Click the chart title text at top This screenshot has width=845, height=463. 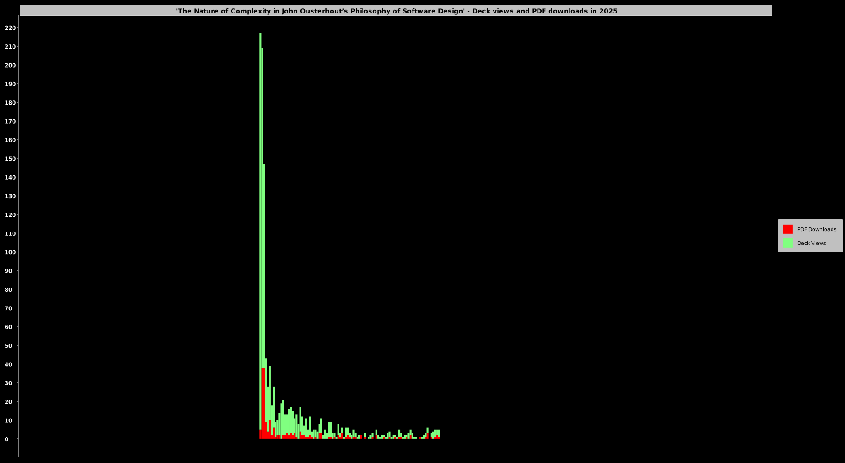coord(396,11)
